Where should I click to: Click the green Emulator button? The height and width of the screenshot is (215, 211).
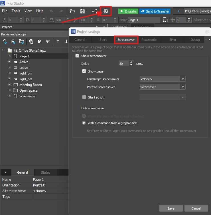click(x=128, y=11)
